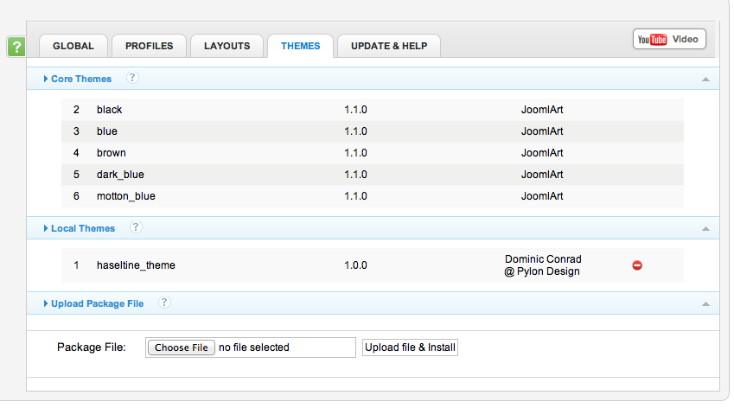Open the LAYOUTS tab
The image size is (734, 408).
pos(227,46)
